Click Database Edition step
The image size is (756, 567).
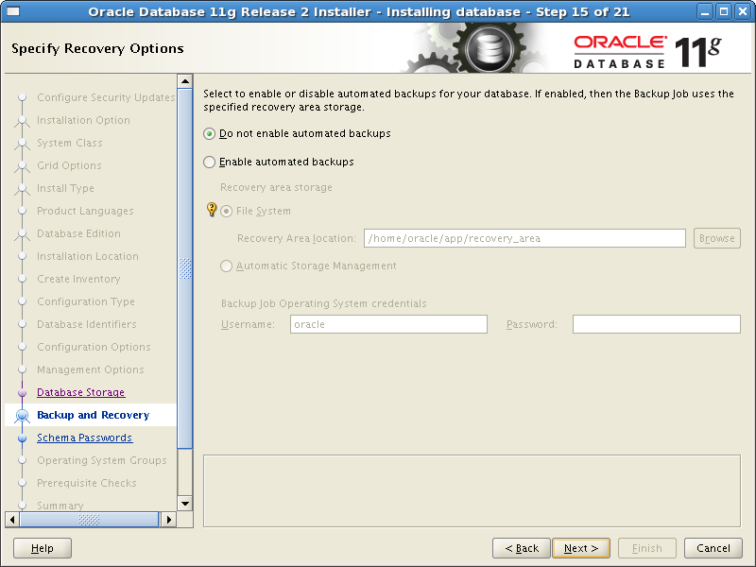click(79, 233)
